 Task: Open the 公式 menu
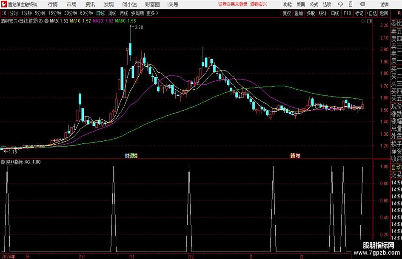tap(314, 4)
